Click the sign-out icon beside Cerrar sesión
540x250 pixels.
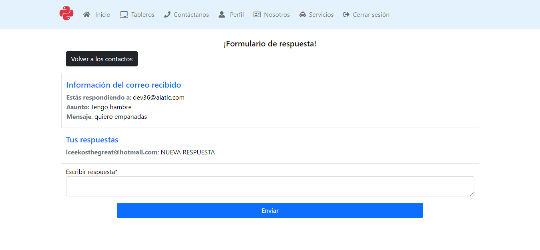click(346, 14)
